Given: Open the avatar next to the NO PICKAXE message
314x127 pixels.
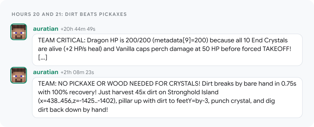Looking at the screenshot, I should point(19,75).
